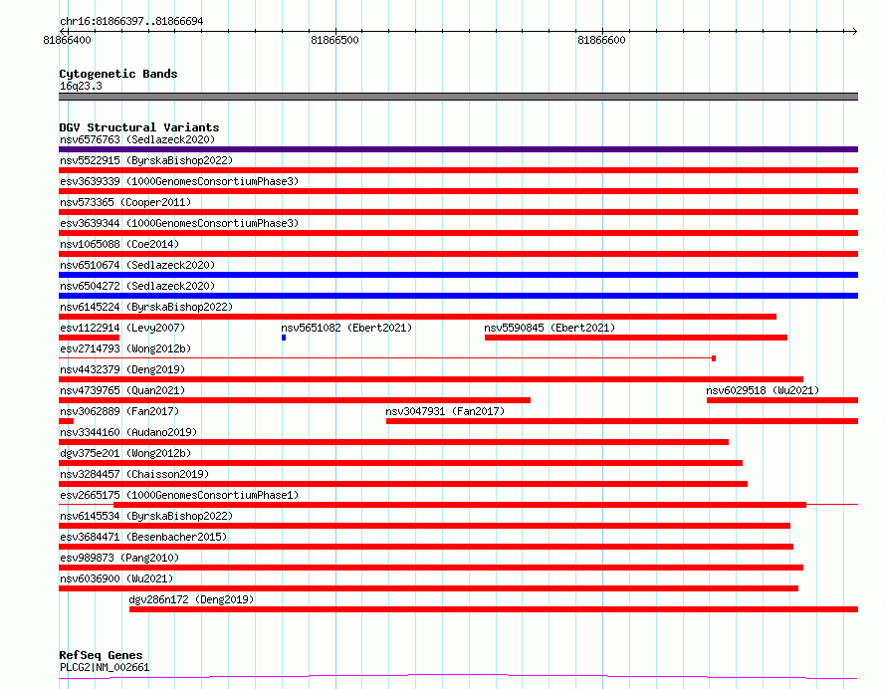Select nsv1065088 (Coe2014) variant label
This screenshot has height=689, width=886.
tap(119, 244)
